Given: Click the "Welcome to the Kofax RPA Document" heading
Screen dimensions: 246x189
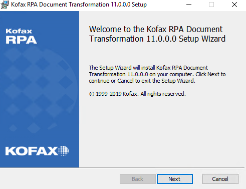Looking at the screenshot, I should [x=157, y=34].
